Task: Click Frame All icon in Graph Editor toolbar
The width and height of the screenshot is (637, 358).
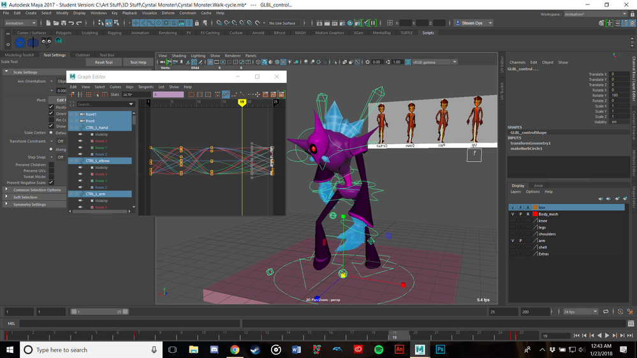Action: coord(191,94)
